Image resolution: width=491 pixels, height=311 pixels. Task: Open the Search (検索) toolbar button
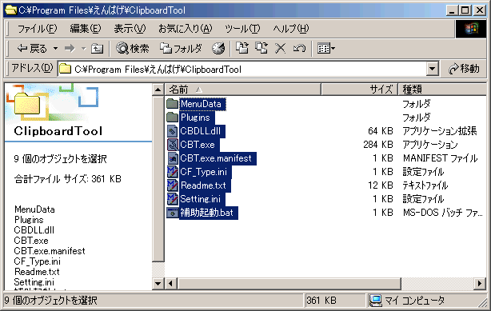click(133, 49)
